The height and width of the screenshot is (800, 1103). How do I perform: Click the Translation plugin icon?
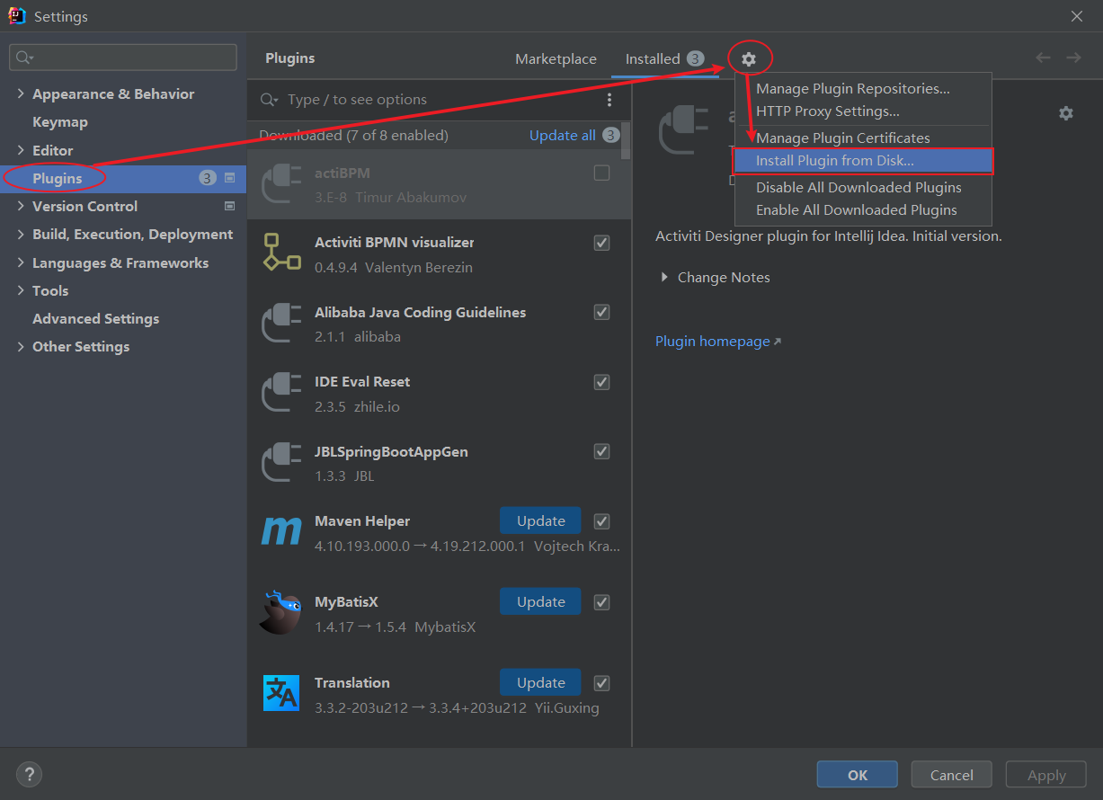tap(281, 693)
